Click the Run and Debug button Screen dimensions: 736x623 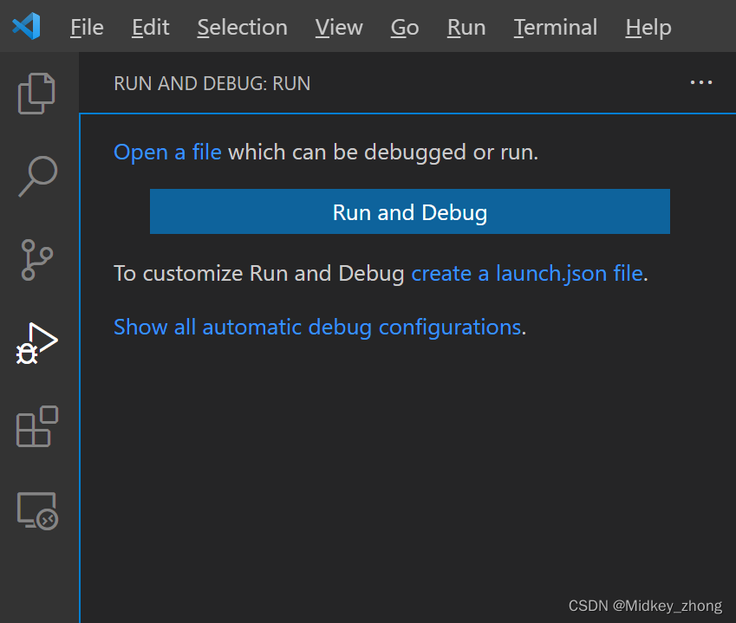409,211
